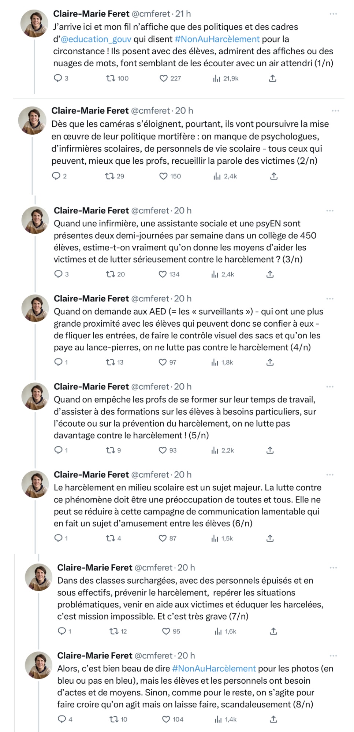
Task: Open the 21 h timestamp of first tweet
Action: [183, 14]
